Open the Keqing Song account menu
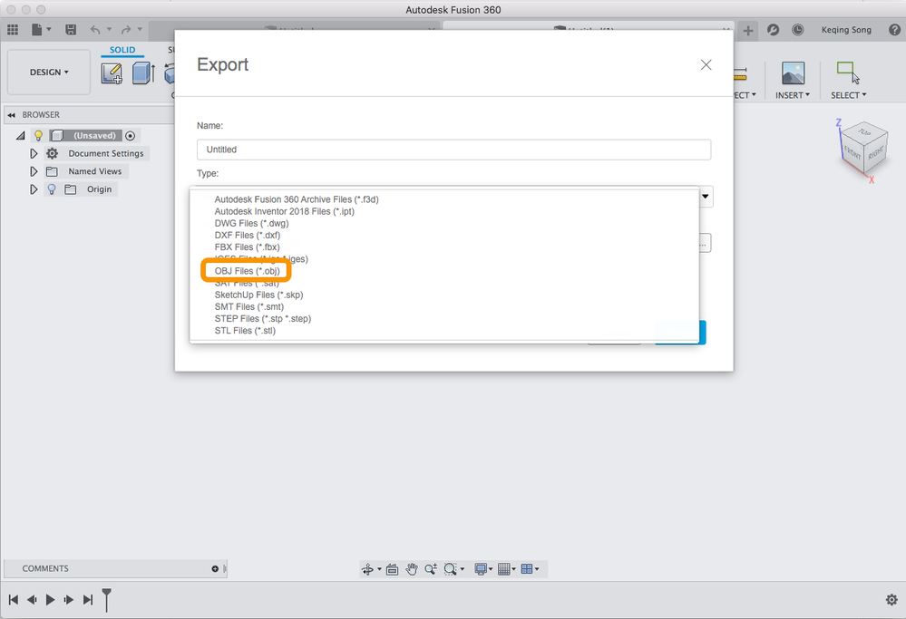 pos(846,29)
